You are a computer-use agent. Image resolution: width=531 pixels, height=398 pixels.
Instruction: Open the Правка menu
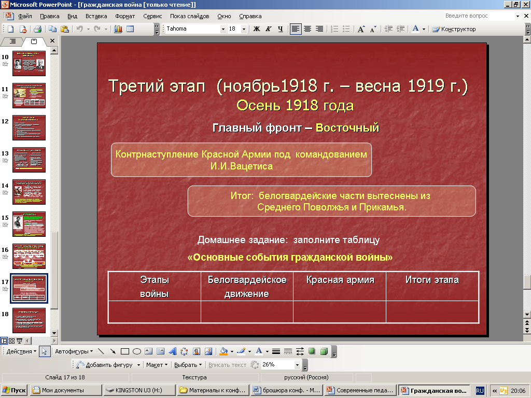pyautogui.click(x=49, y=16)
